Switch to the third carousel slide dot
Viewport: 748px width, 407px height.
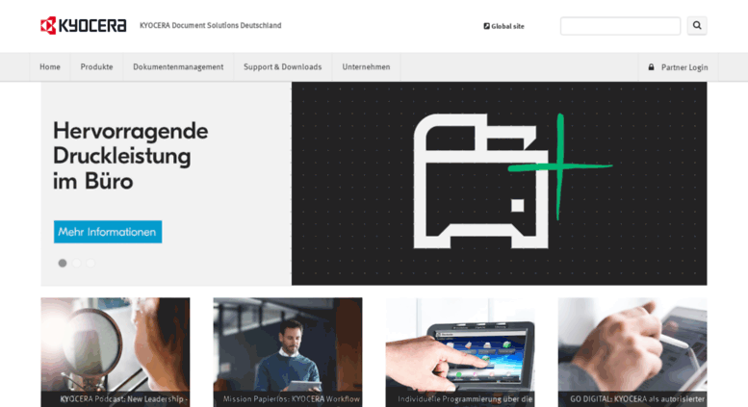[x=90, y=263]
